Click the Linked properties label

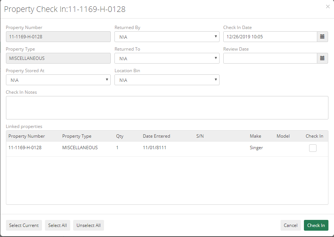click(24, 126)
